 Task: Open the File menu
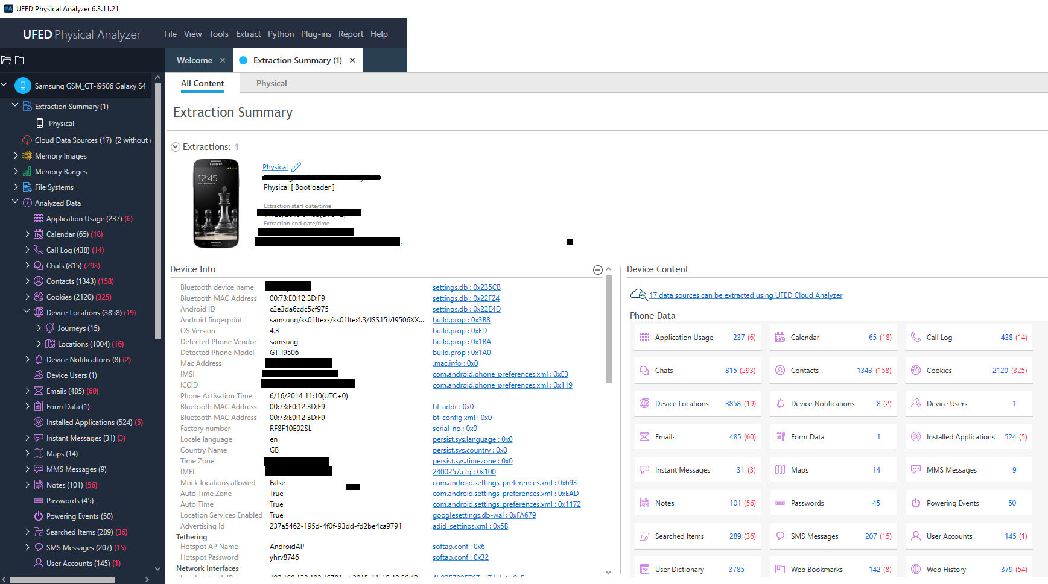170,34
